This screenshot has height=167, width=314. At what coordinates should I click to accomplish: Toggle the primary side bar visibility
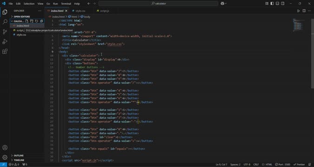point(272,3)
